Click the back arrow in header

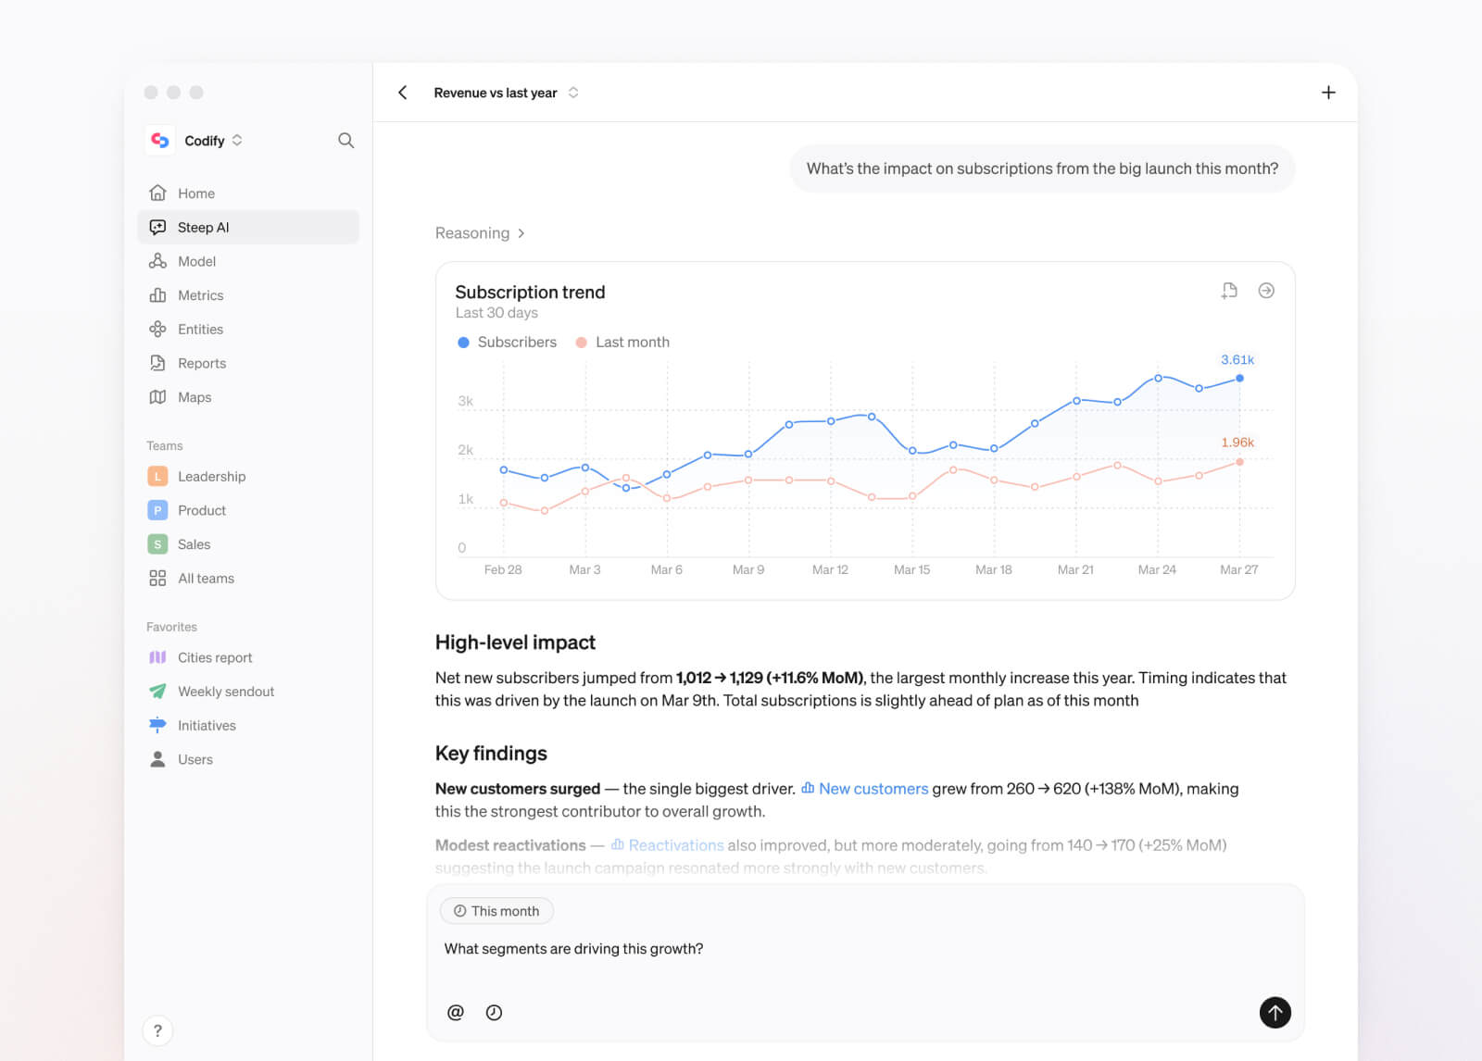[x=403, y=93]
